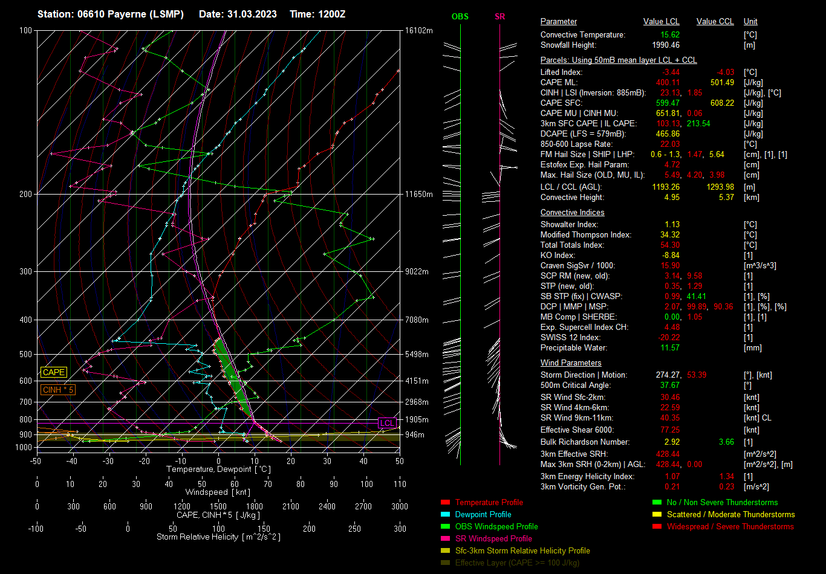Viewport: 826px width, 574px height.
Task: Select the pink SR wind column header
Action: 499,17
